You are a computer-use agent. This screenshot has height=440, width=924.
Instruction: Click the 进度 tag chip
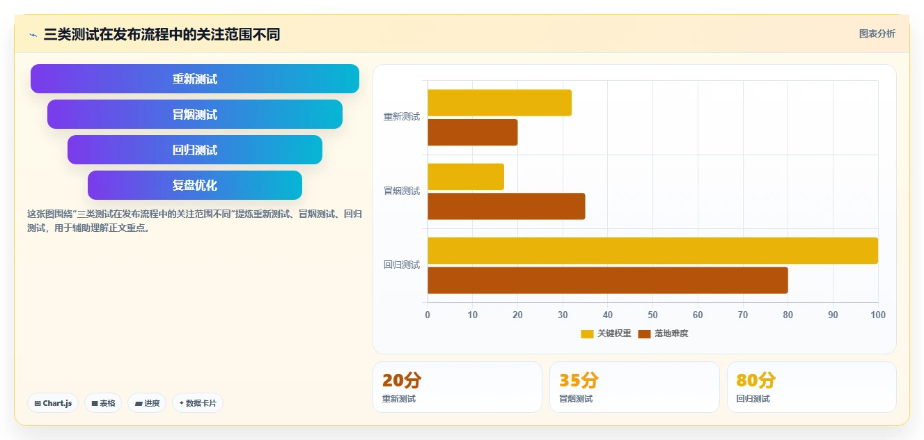coord(147,403)
